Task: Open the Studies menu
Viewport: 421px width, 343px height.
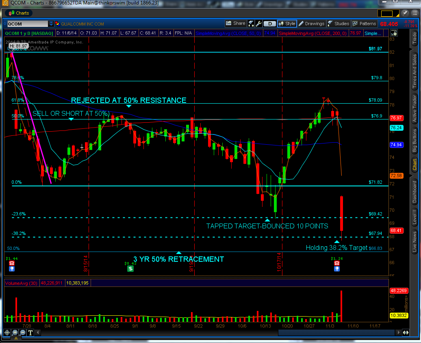Action: click(338, 24)
